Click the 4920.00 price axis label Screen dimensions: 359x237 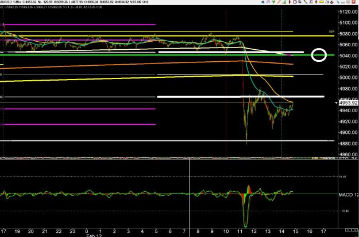tap(348, 121)
